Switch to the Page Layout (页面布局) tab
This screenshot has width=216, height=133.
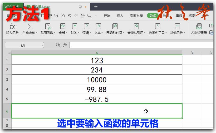point(136,16)
